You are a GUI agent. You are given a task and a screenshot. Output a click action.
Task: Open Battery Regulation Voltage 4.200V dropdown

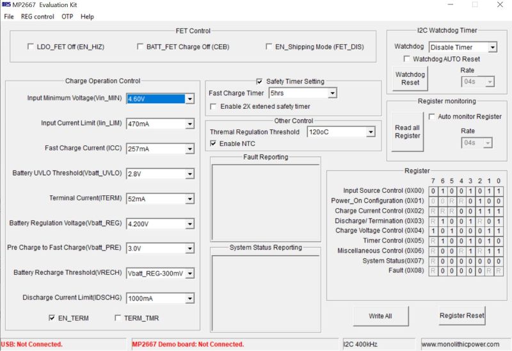189,224
